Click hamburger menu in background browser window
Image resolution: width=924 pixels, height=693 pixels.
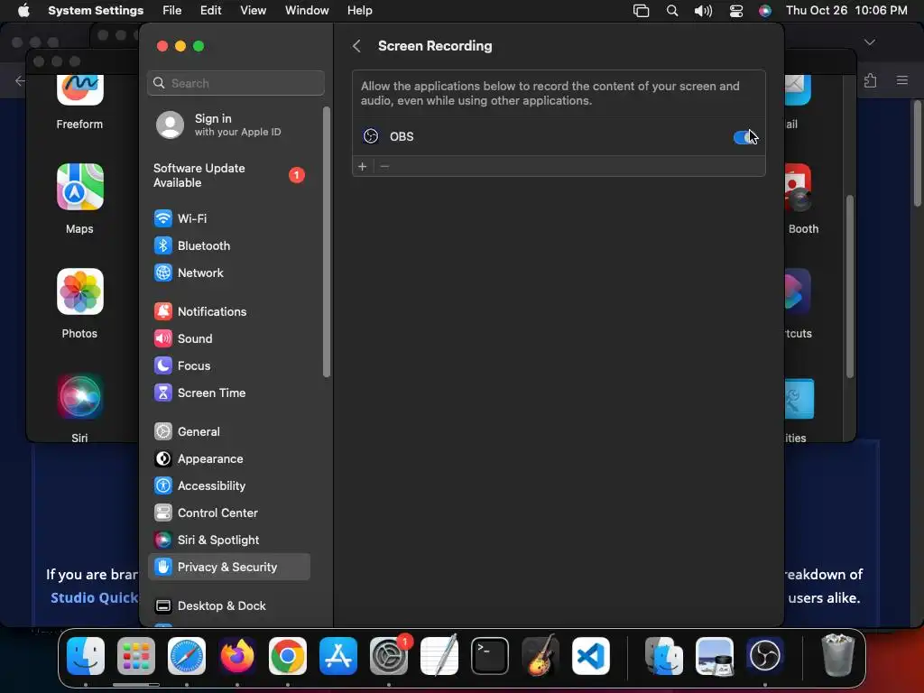click(x=902, y=80)
